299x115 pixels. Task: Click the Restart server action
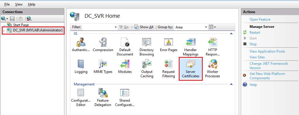pyautogui.click(x=255, y=32)
